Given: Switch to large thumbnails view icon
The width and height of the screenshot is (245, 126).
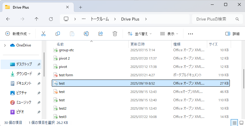Looking at the screenshot, I should [241, 123].
